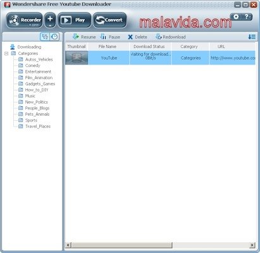Image resolution: width=260 pixels, height=253 pixels.
Task: Delete the selected download
Action: (137, 37)
